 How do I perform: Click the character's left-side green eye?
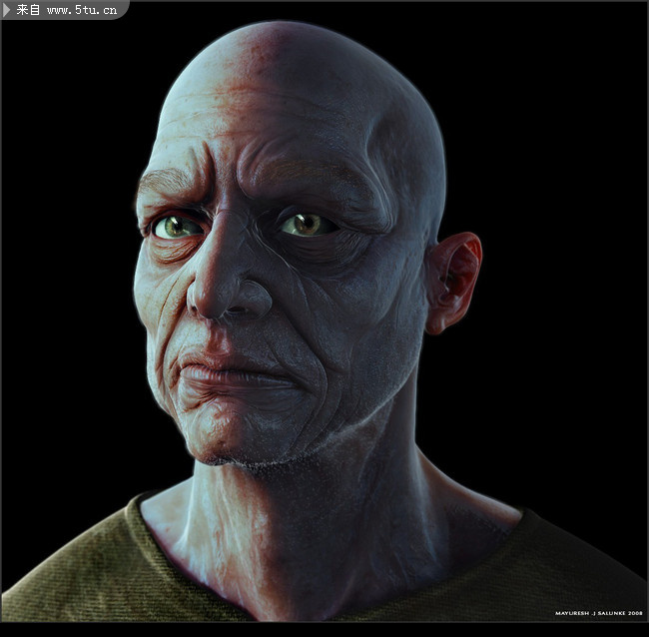pos(176,227)
